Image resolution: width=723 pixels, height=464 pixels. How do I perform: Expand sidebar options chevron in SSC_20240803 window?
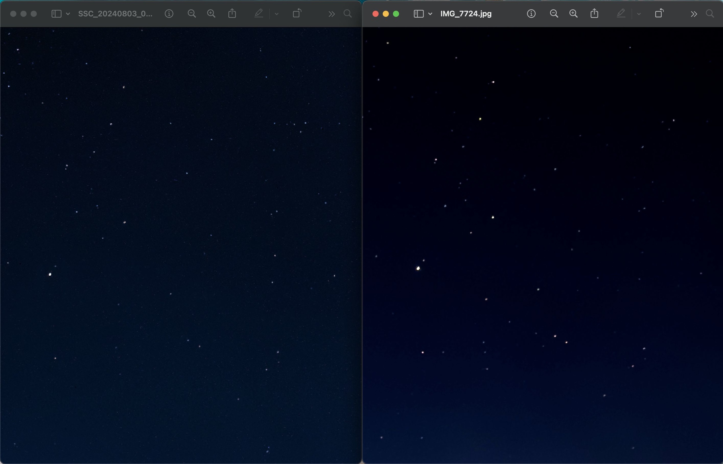tap(68, 14)
